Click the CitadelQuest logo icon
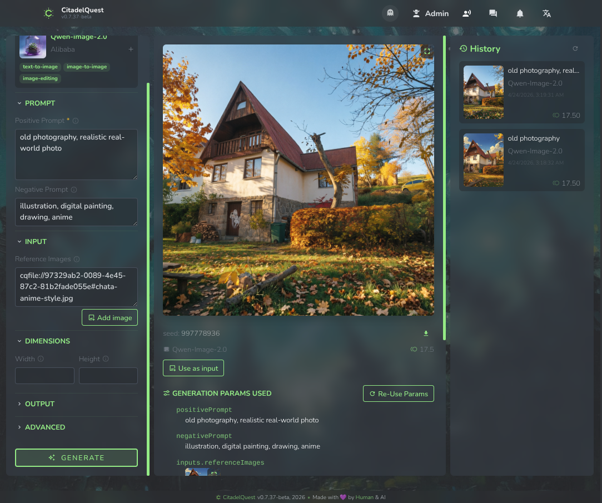Viewport: 602px width, 503px height. click(49, 13)
